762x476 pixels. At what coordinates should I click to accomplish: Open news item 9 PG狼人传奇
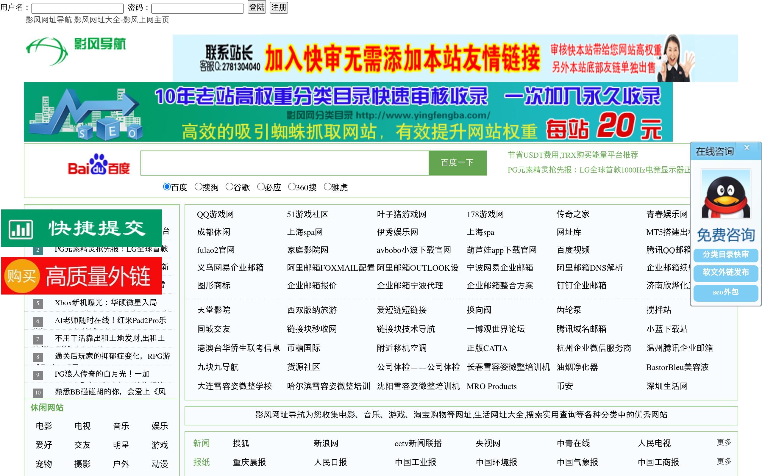point(102,374)
